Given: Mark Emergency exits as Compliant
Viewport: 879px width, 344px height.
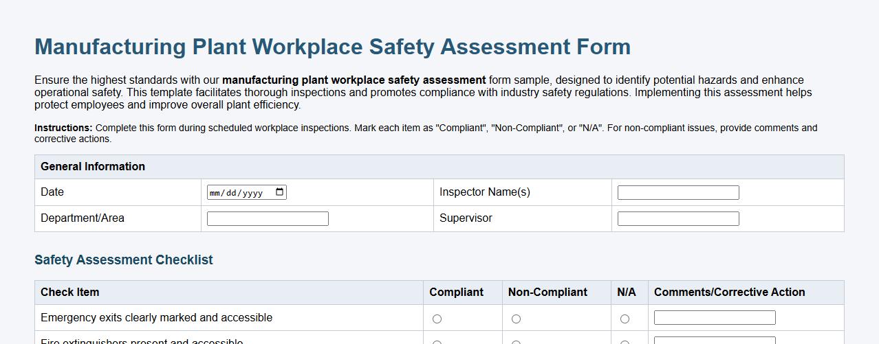Looking at the screenshot, I should 437,319.
